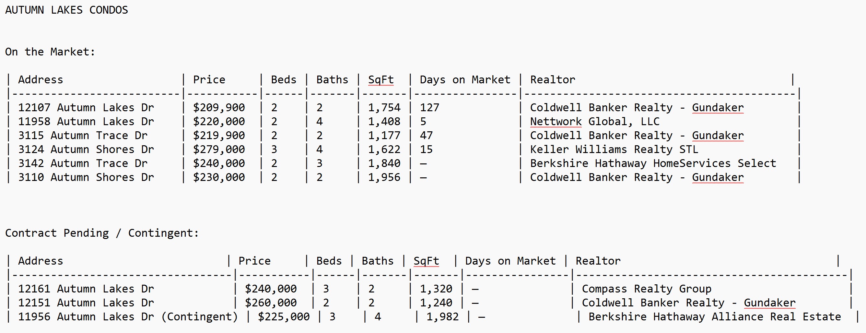Click the underlined 'SqFt' header in first table

[380, 80]
